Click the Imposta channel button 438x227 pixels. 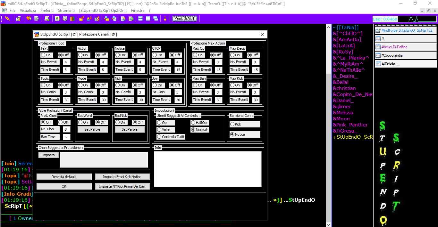tap(48, 155)
